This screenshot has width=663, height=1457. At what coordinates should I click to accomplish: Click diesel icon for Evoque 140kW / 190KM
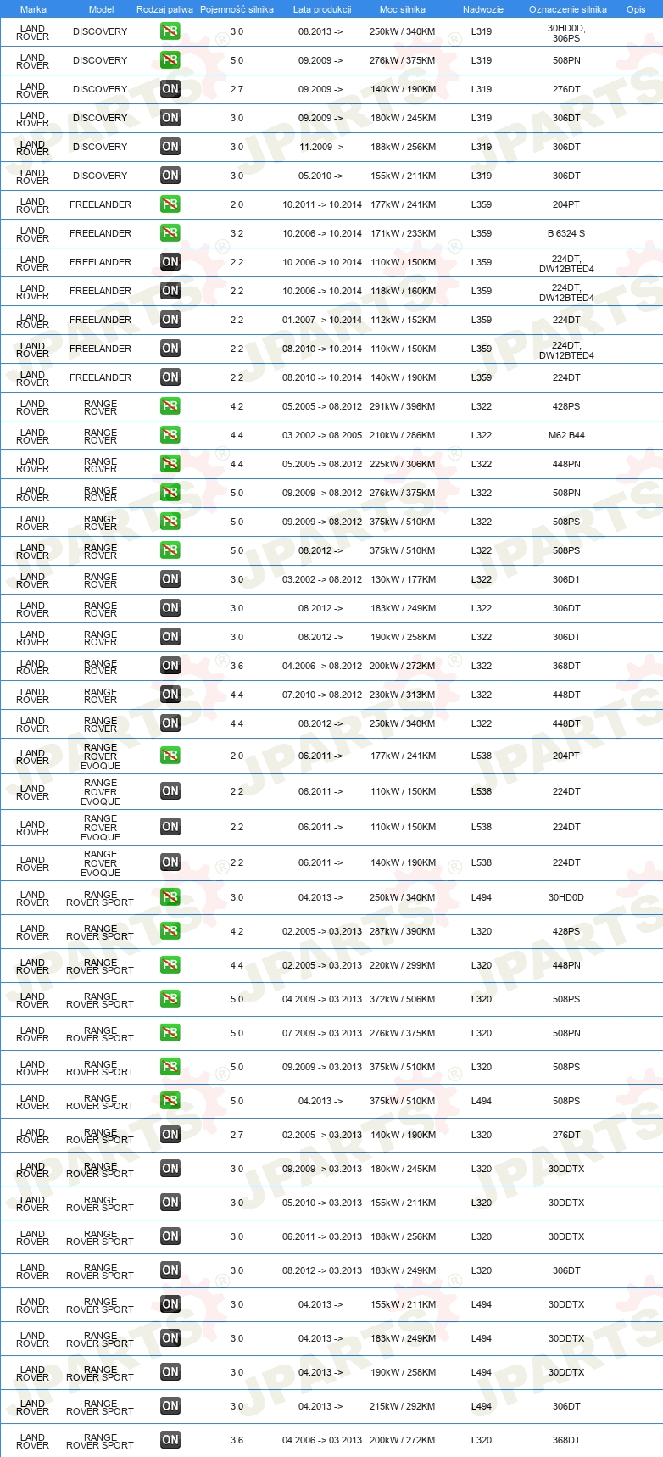tap(170, 862)
